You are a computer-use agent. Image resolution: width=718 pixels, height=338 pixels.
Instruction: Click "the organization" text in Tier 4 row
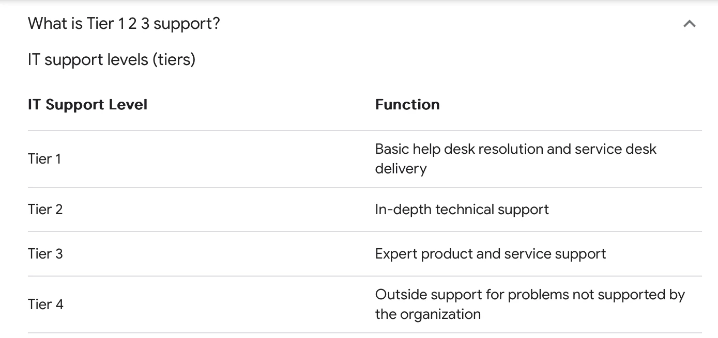click(428, 314)
